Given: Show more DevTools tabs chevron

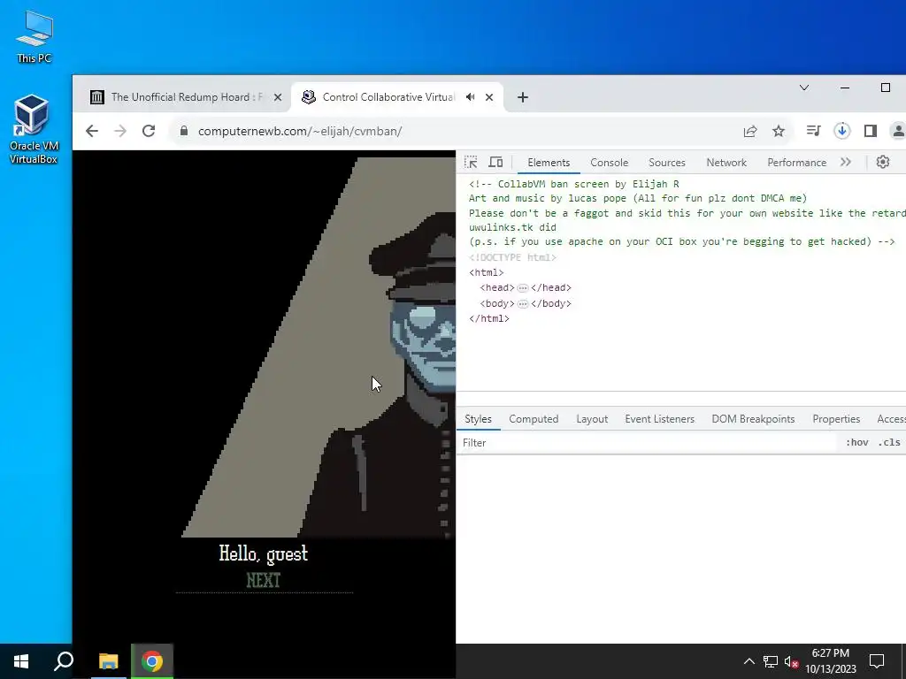Looking at the screenshot, I should coord(846,163).
